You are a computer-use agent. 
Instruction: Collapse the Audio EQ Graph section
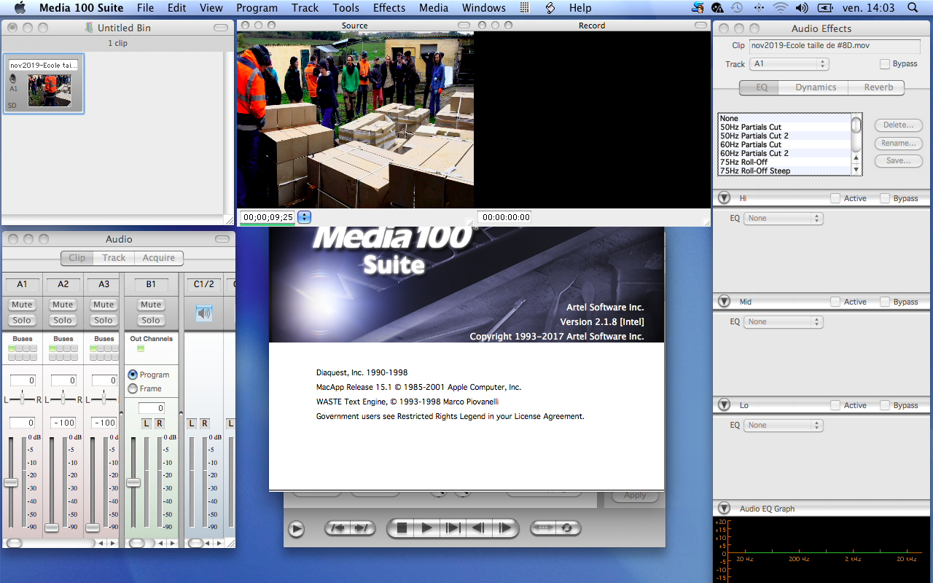tap(724, 509)
